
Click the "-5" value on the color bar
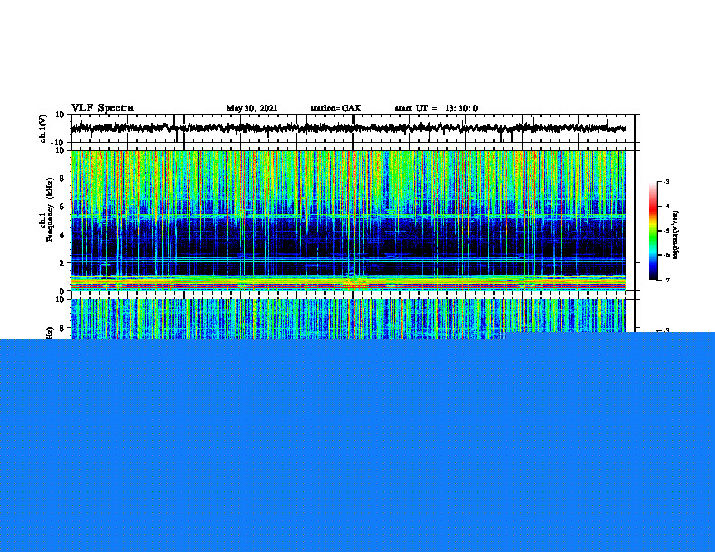665,231
